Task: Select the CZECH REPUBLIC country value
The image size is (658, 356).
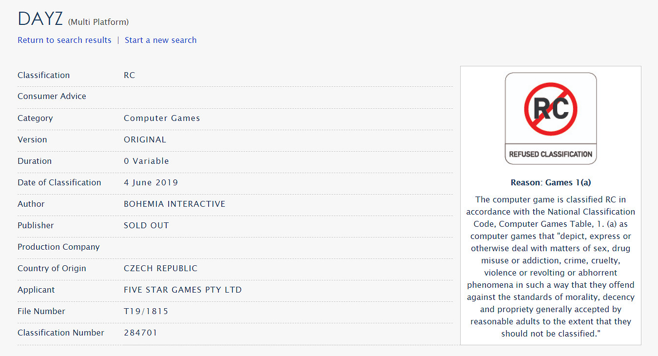Action: pos(160,268)
